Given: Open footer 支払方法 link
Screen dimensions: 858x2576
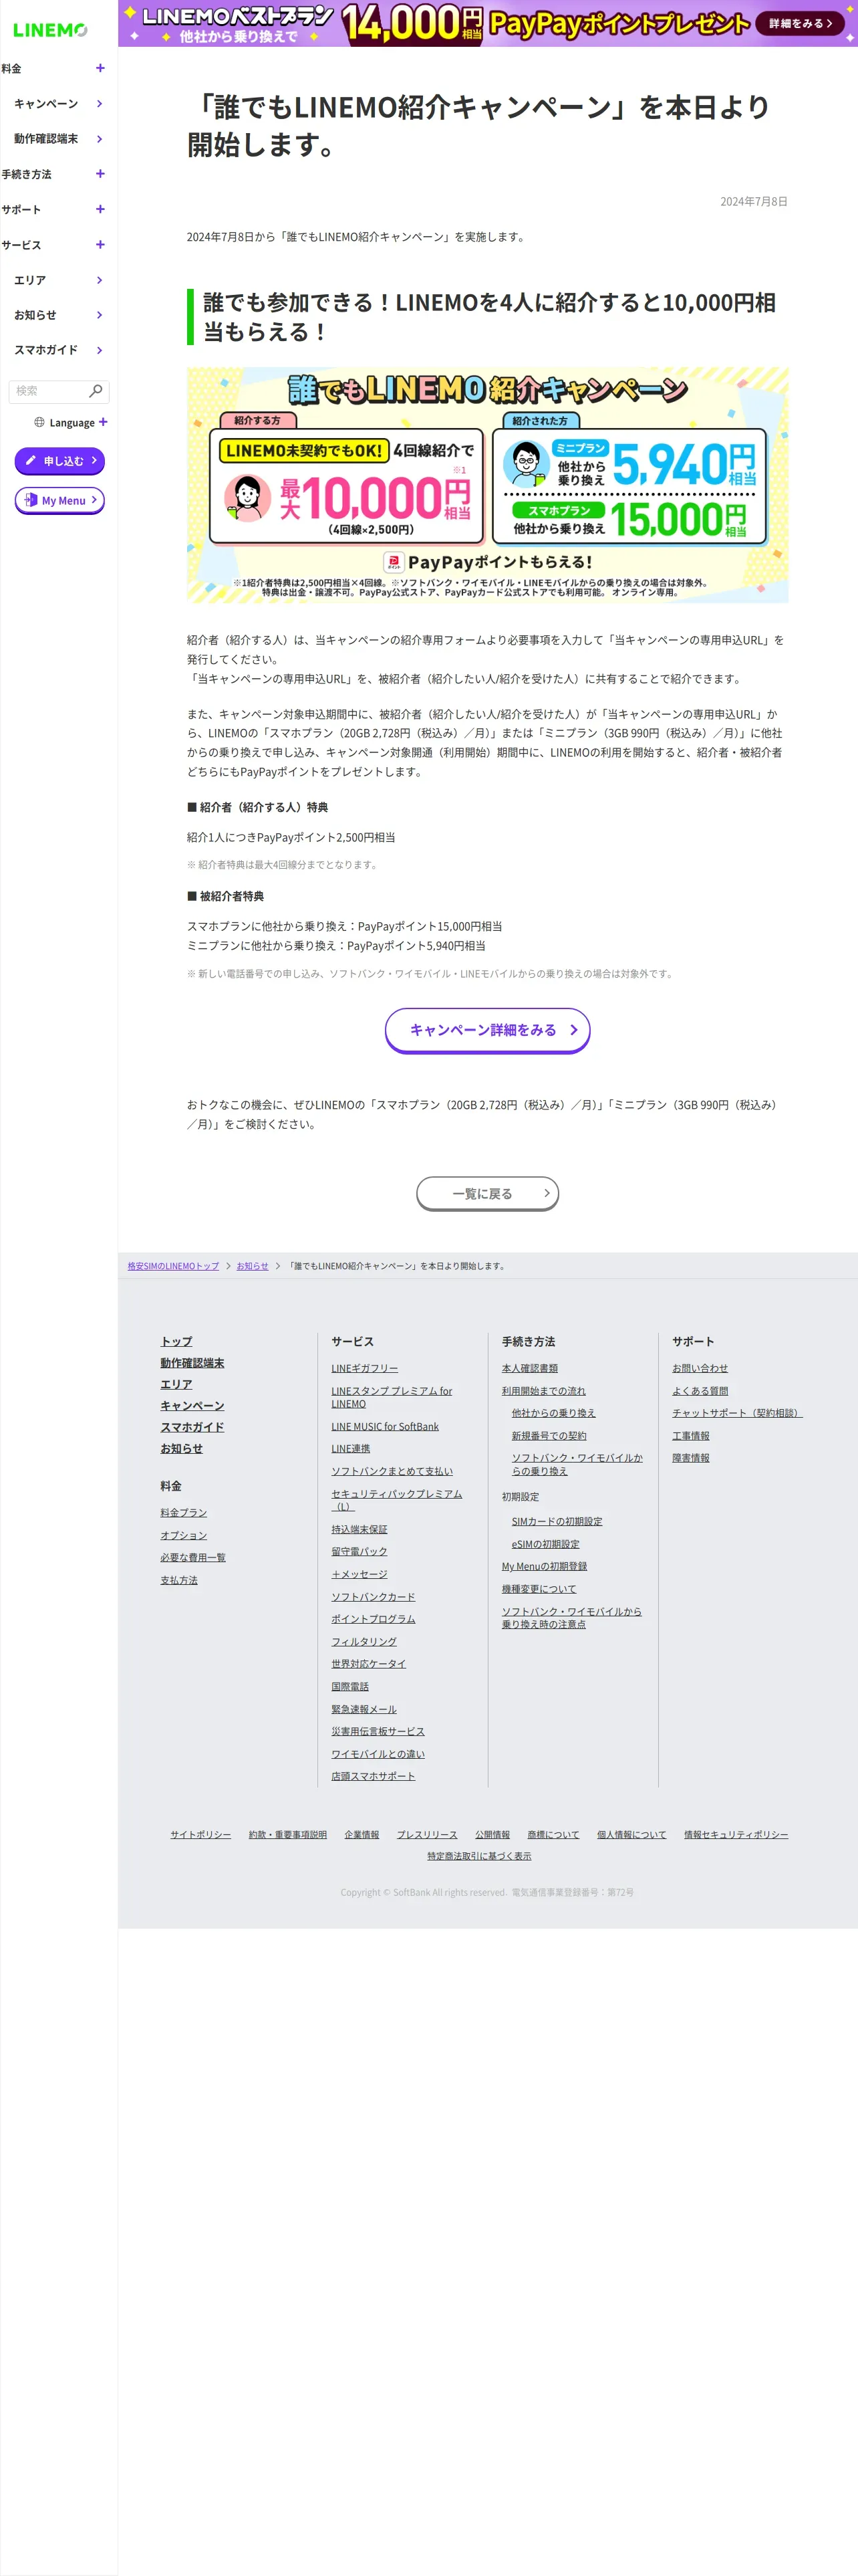Looking at the screenshot, I should click(x=179, y=1580).
